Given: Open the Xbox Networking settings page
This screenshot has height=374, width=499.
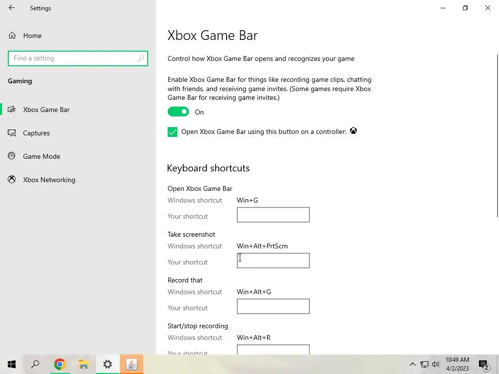Looking at the screenshot, I should coord(49,180).
